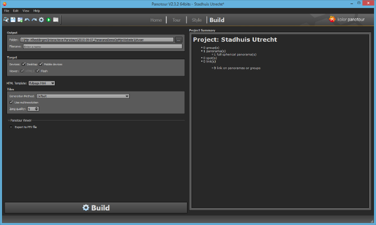Click the Project: Stadhuis Utrecht heading

point(235,40)
